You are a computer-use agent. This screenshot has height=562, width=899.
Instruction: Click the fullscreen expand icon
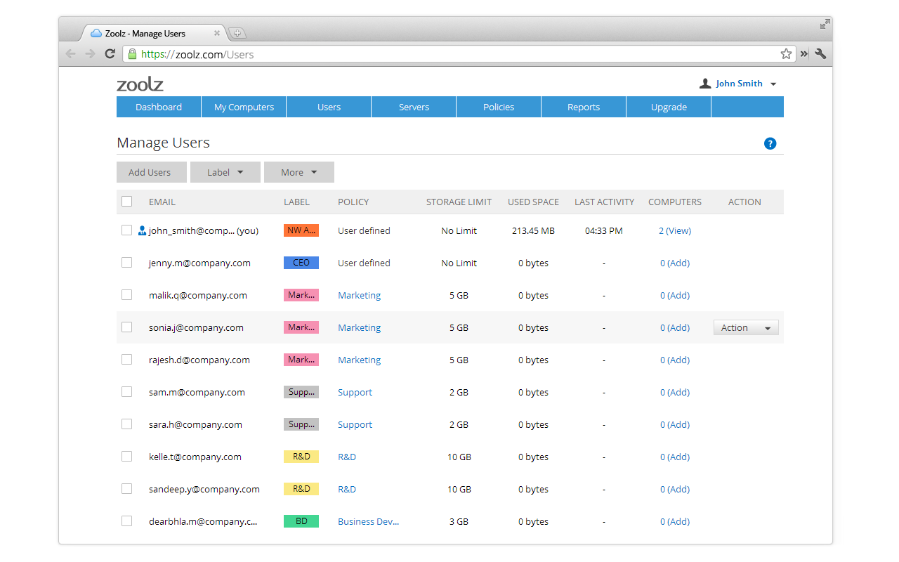(825, 25)
